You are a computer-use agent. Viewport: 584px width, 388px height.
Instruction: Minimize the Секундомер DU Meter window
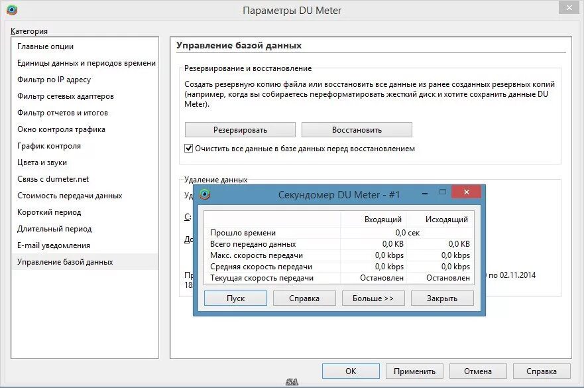coord(425,194)
